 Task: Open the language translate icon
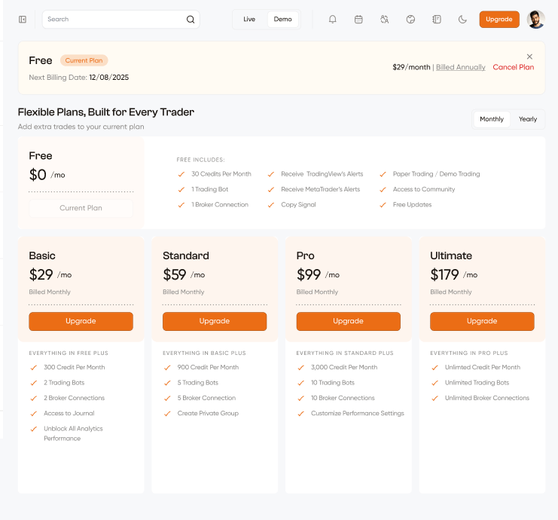(x=384, y=20)
